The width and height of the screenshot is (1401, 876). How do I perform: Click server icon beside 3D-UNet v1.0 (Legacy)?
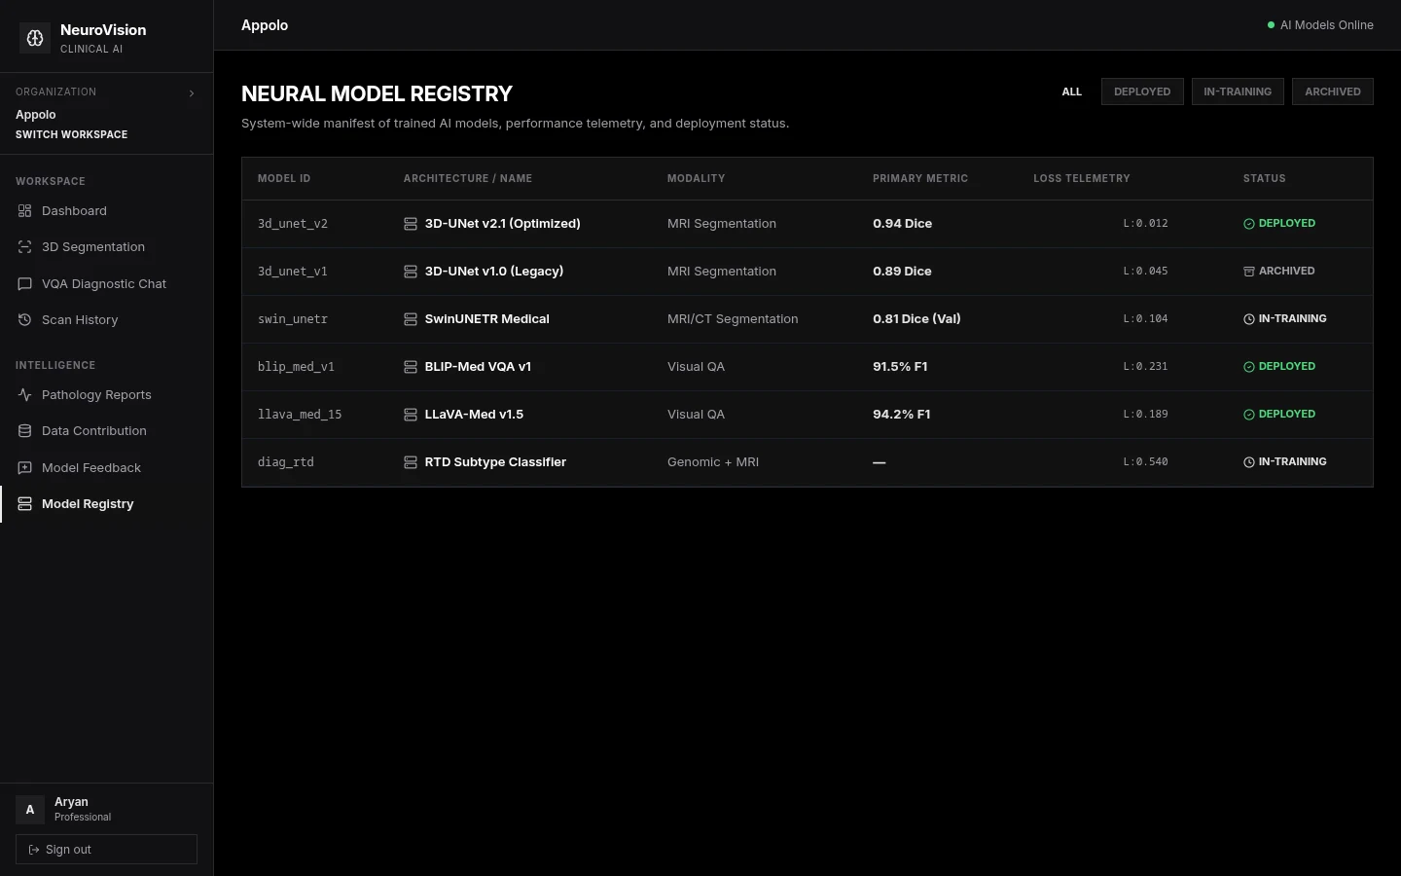(x=411, y=272)
